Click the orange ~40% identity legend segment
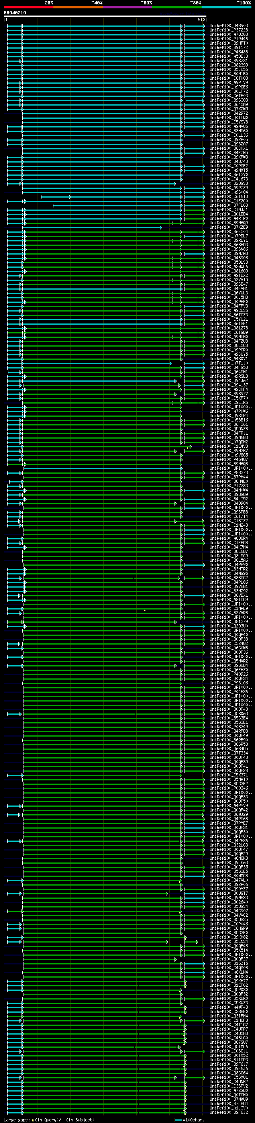255x1123 pixels. point(78,7)
